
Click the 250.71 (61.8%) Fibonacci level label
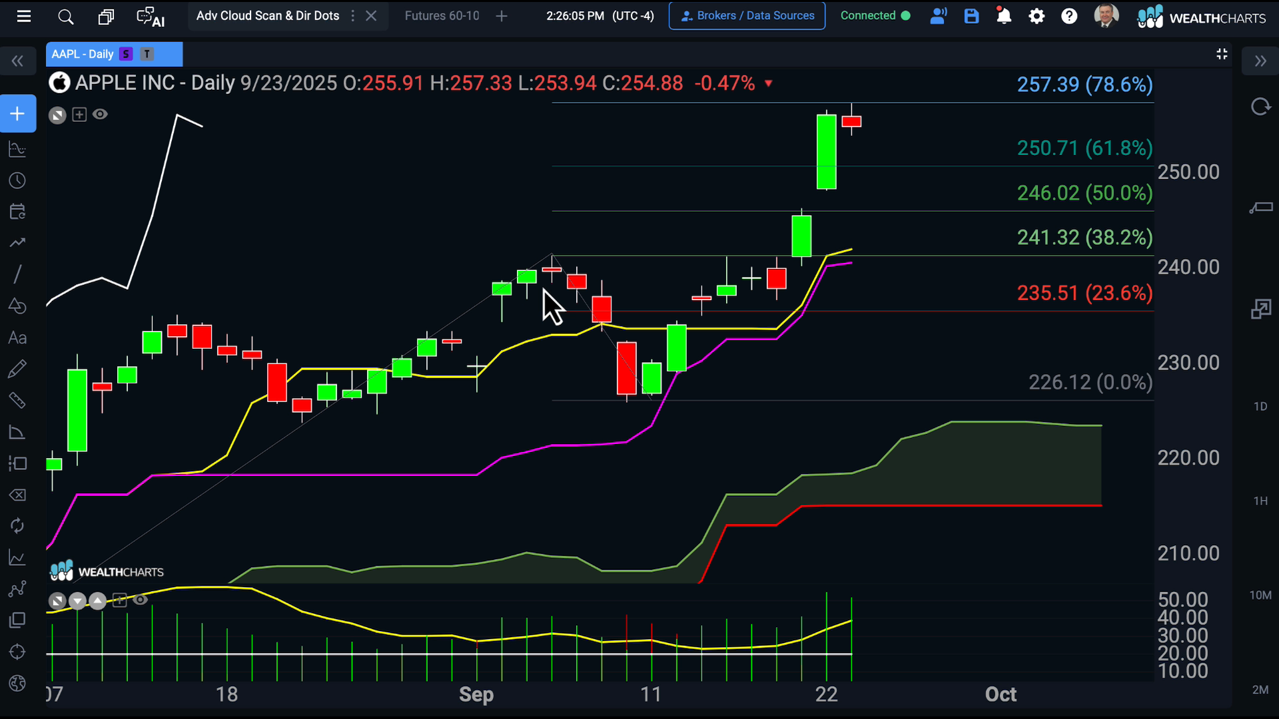(x=1084, y=148)
